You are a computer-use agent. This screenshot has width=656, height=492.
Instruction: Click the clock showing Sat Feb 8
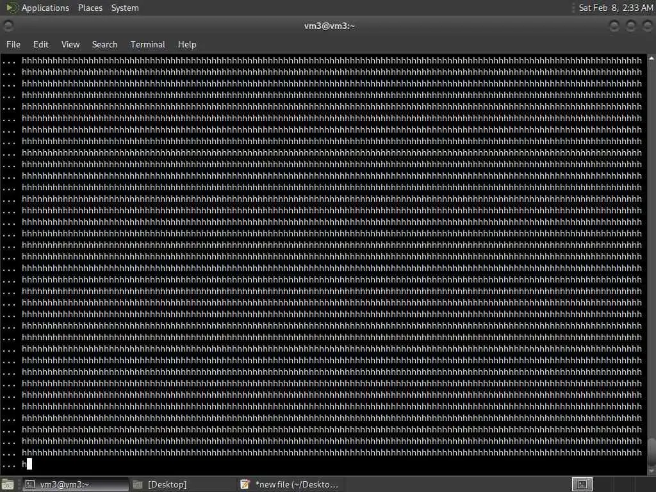click(x=616, y=8)
